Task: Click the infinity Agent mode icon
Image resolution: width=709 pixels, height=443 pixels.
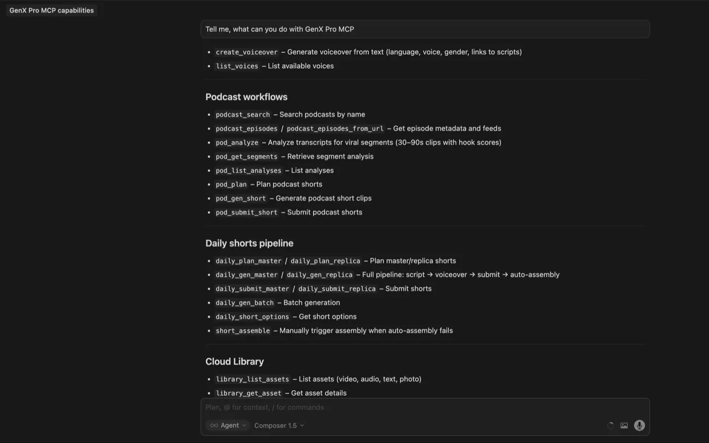Action: (214, 426)
